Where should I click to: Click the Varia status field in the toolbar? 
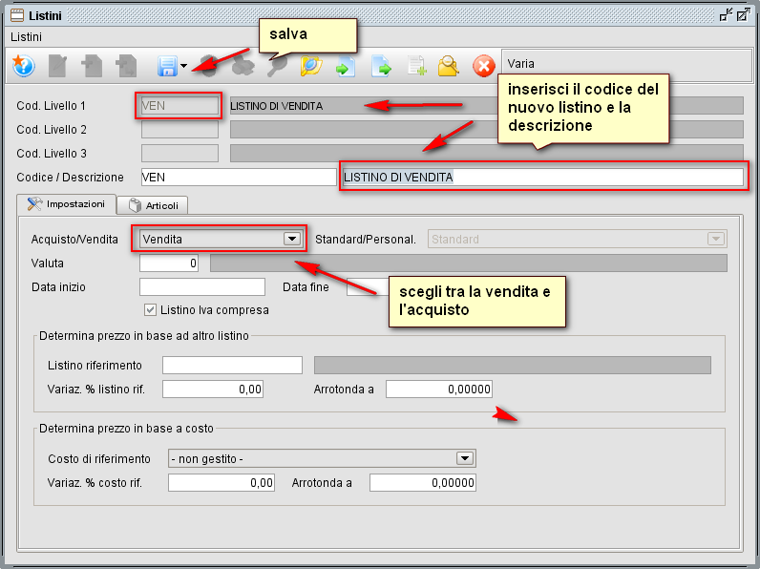click(626, 65)
